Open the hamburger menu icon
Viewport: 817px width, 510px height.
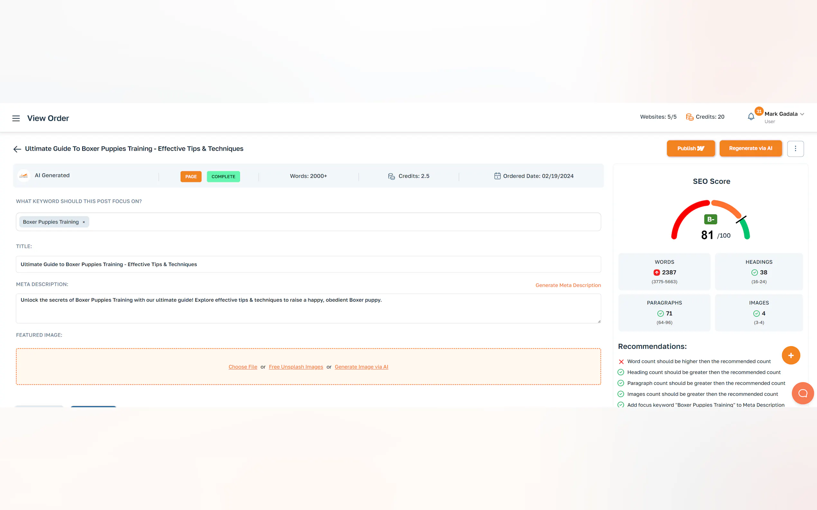point(16,119)
